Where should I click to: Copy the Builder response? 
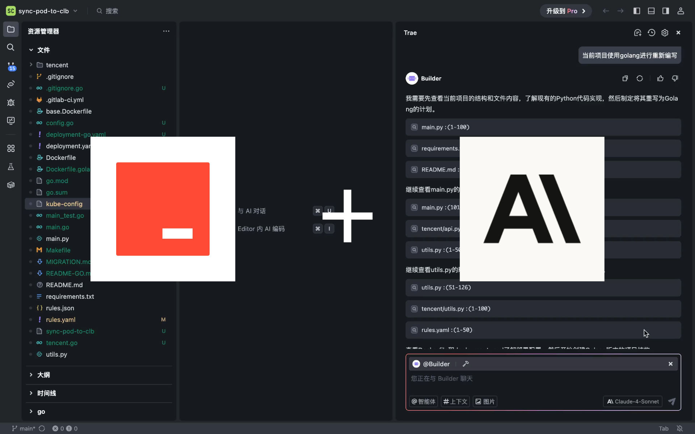click(x=625, y=78)
